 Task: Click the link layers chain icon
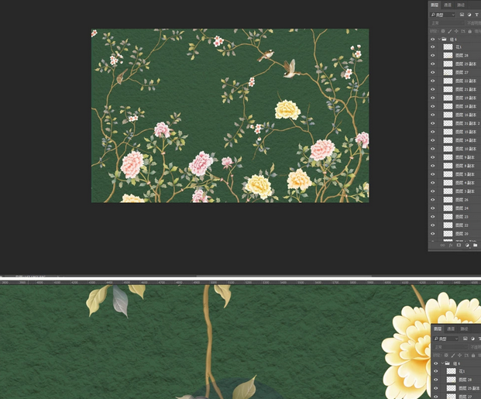(x=442, y=245)
